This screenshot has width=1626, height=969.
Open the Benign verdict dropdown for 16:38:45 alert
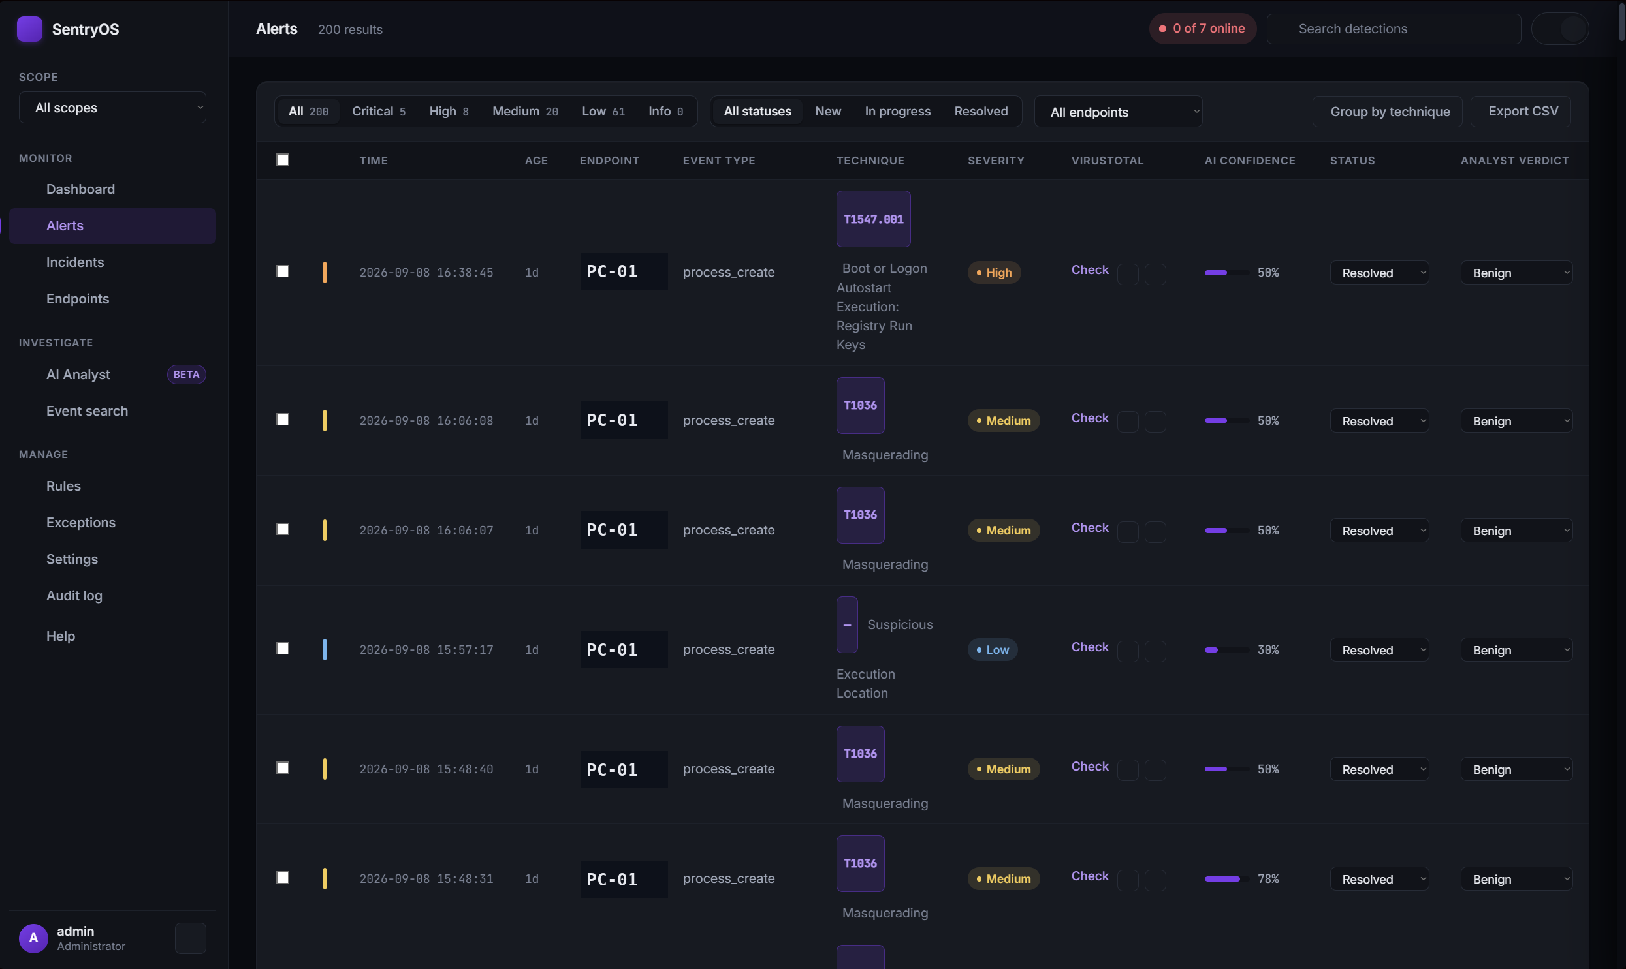point(1516,273)
